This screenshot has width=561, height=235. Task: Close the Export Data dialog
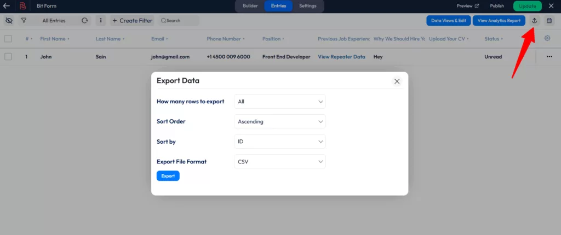[397, 81]
